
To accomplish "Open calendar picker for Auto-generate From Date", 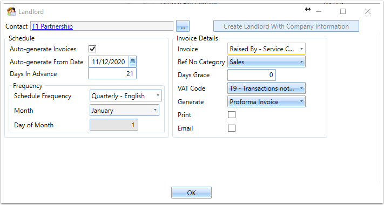I will (x=132, y=61).
